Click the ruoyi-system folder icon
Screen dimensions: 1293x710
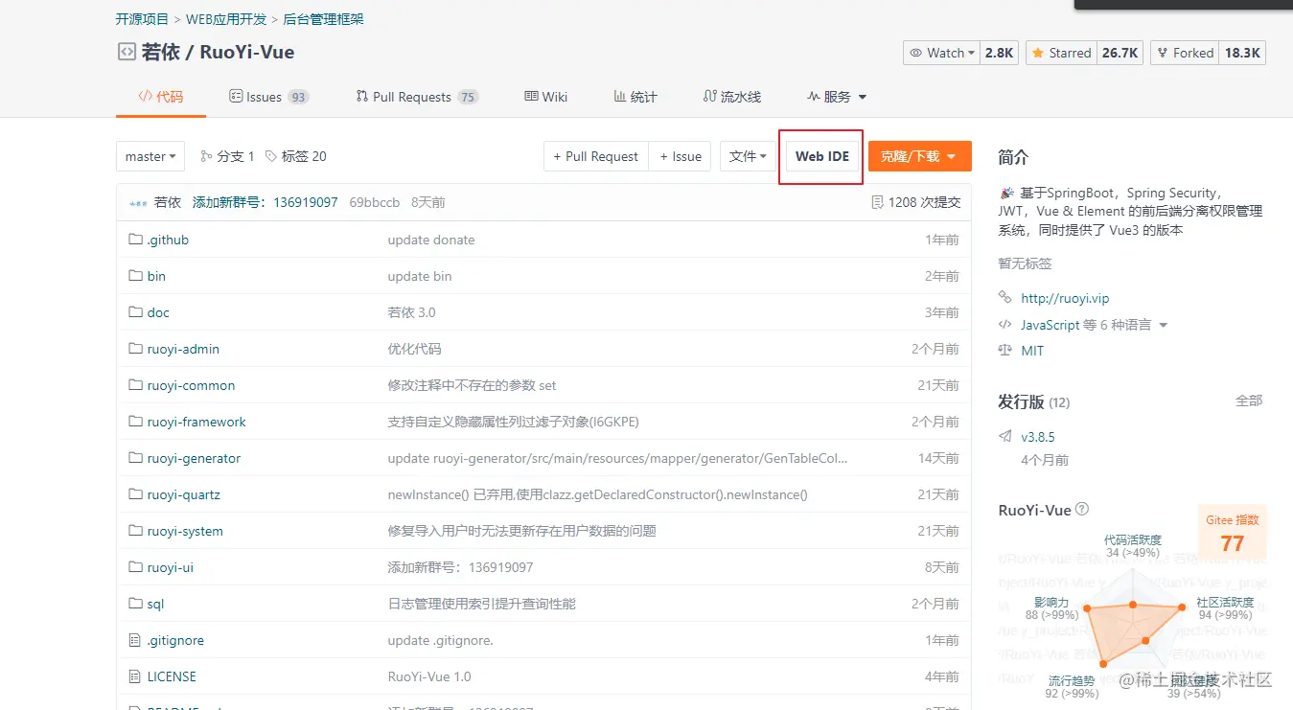coord(135,531)
